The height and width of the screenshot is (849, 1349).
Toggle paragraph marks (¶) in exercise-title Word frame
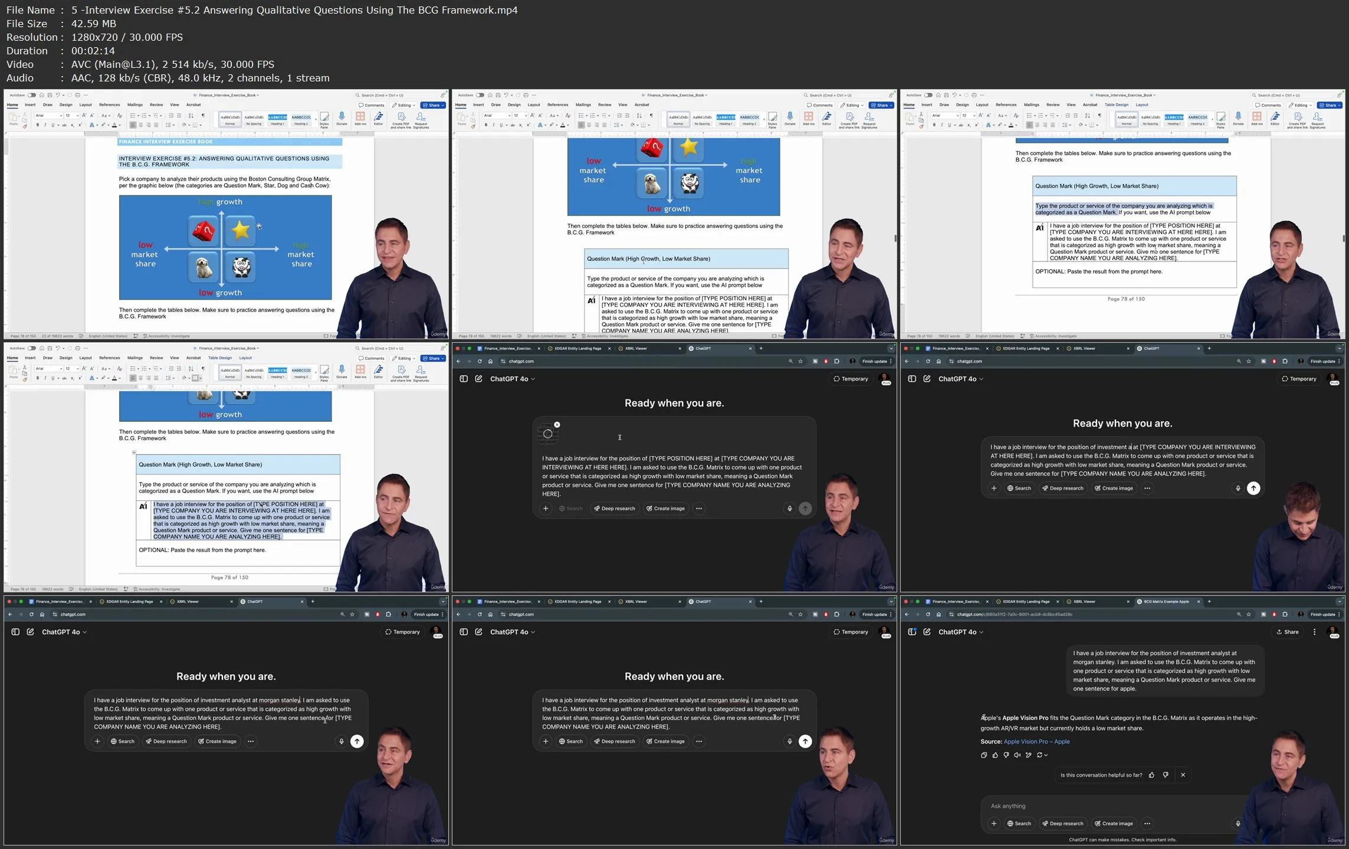tap(203, 116)
